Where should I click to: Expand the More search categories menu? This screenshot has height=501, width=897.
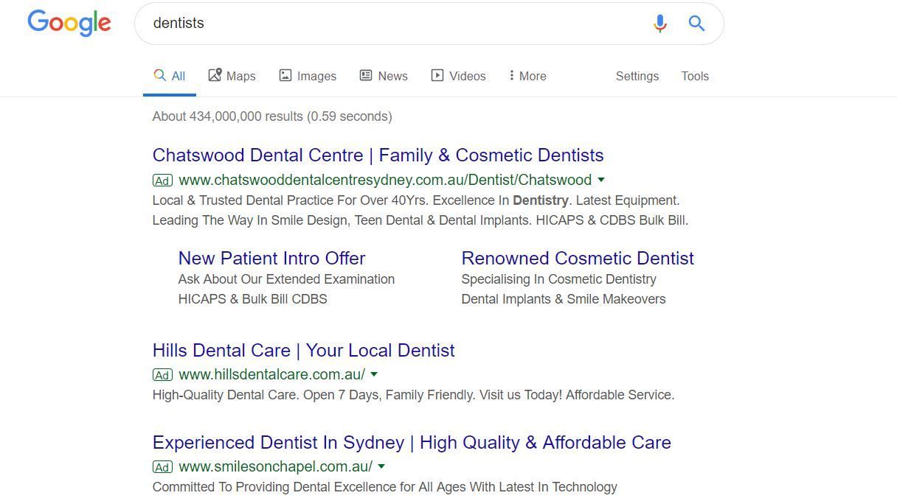tap(527, 76)
